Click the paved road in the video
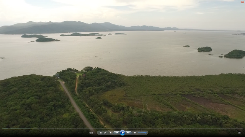 coord(75,104)
